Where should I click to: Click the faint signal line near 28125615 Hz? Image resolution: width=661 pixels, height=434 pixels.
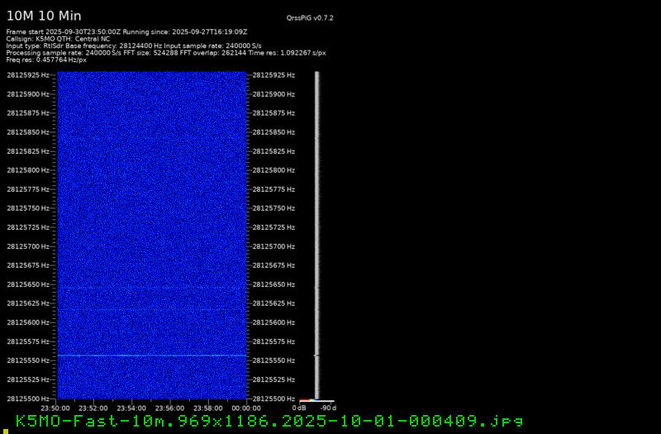[151, 310]
